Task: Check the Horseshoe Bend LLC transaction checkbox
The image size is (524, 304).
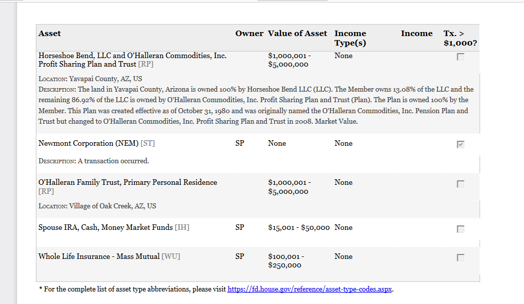Action: tap(460, 57)
